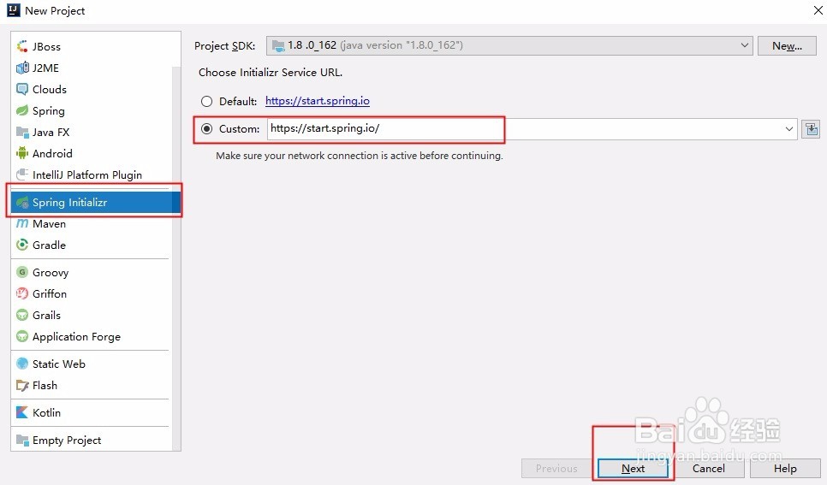Click the Cancel button

pos(708,468)
